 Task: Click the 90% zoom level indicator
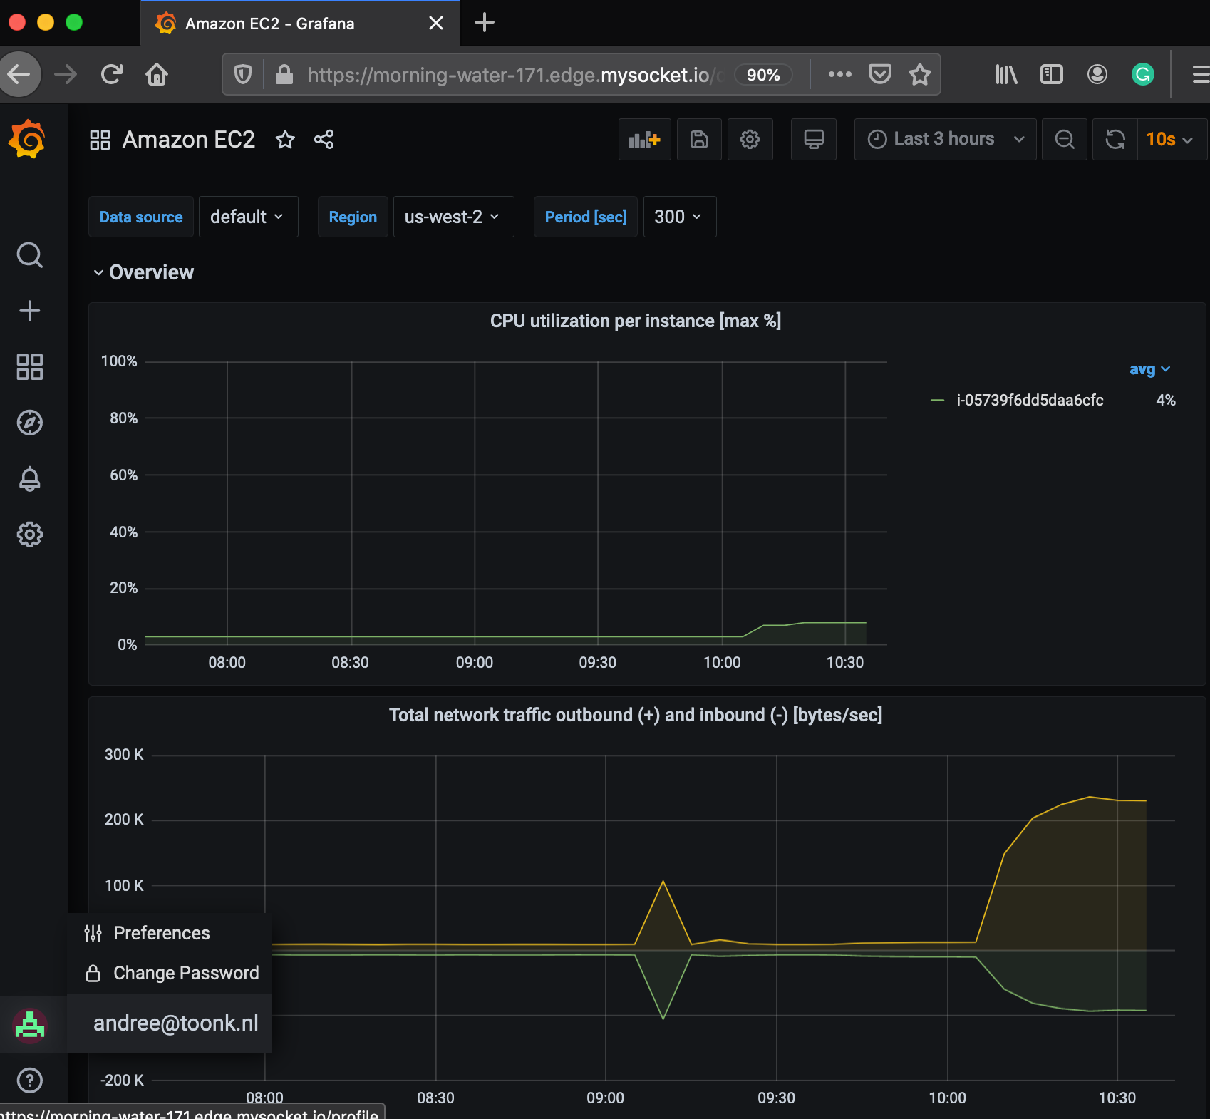pos(763,75)
